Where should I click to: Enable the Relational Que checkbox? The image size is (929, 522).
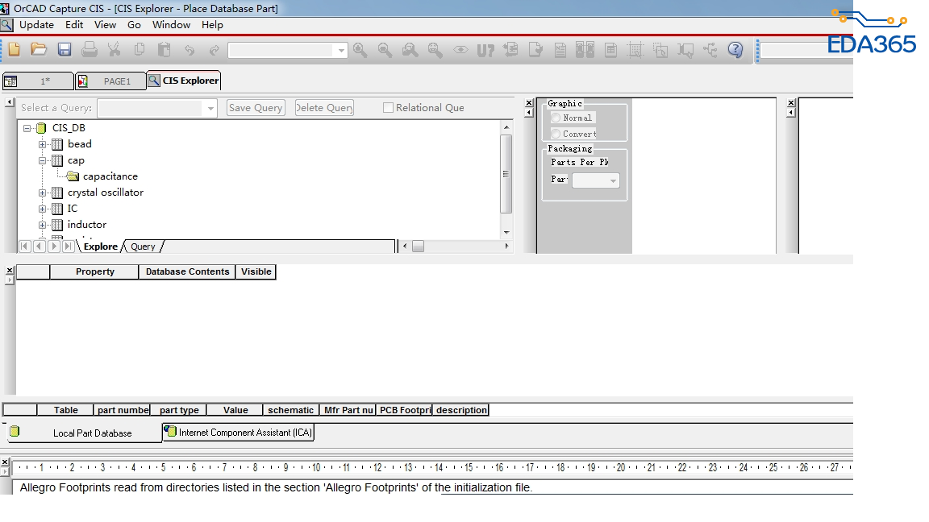coord(388,108)
